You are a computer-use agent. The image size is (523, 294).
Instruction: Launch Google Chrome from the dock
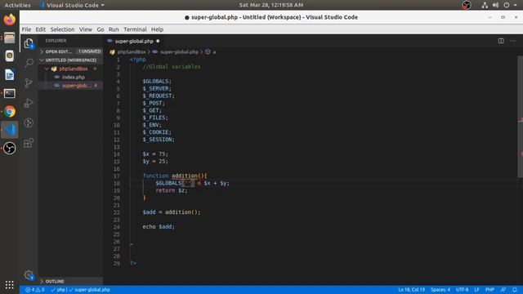coord(9,111)
